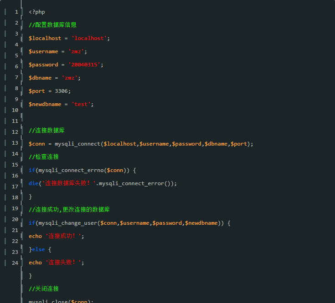The width and height of the screenshot is (335, 303).
Task: Click line number 10 in the gutter
Action: pos(15,110)
